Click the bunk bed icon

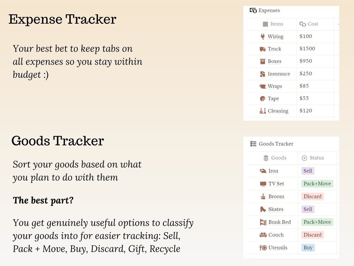tap(263, 222)
